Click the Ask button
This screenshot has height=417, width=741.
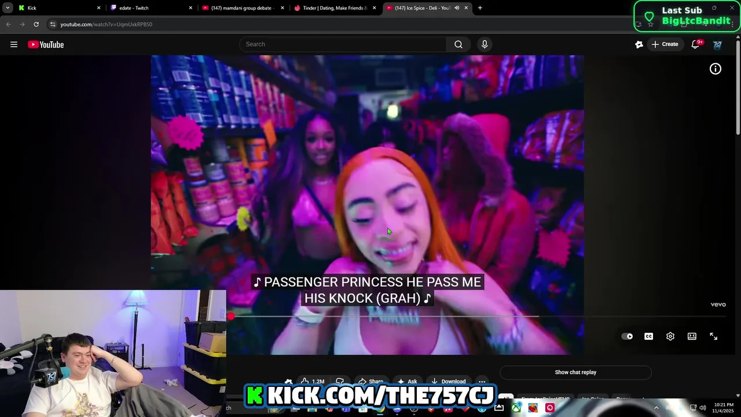click(407, 382)
